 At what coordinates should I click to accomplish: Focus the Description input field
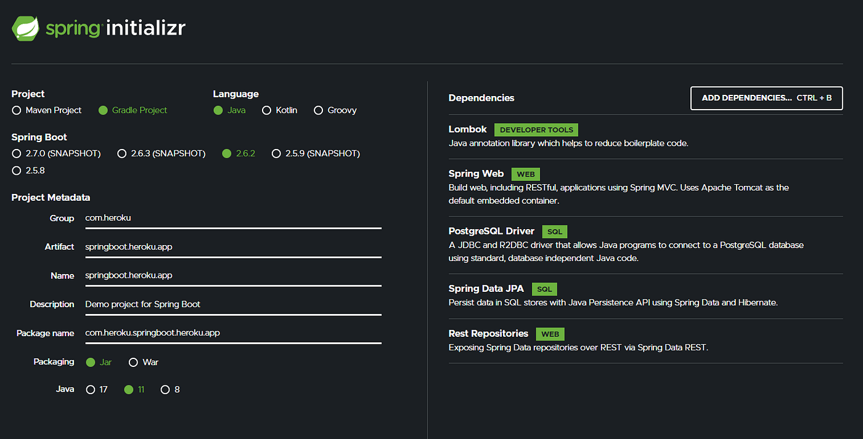click(x=233, y=304)
